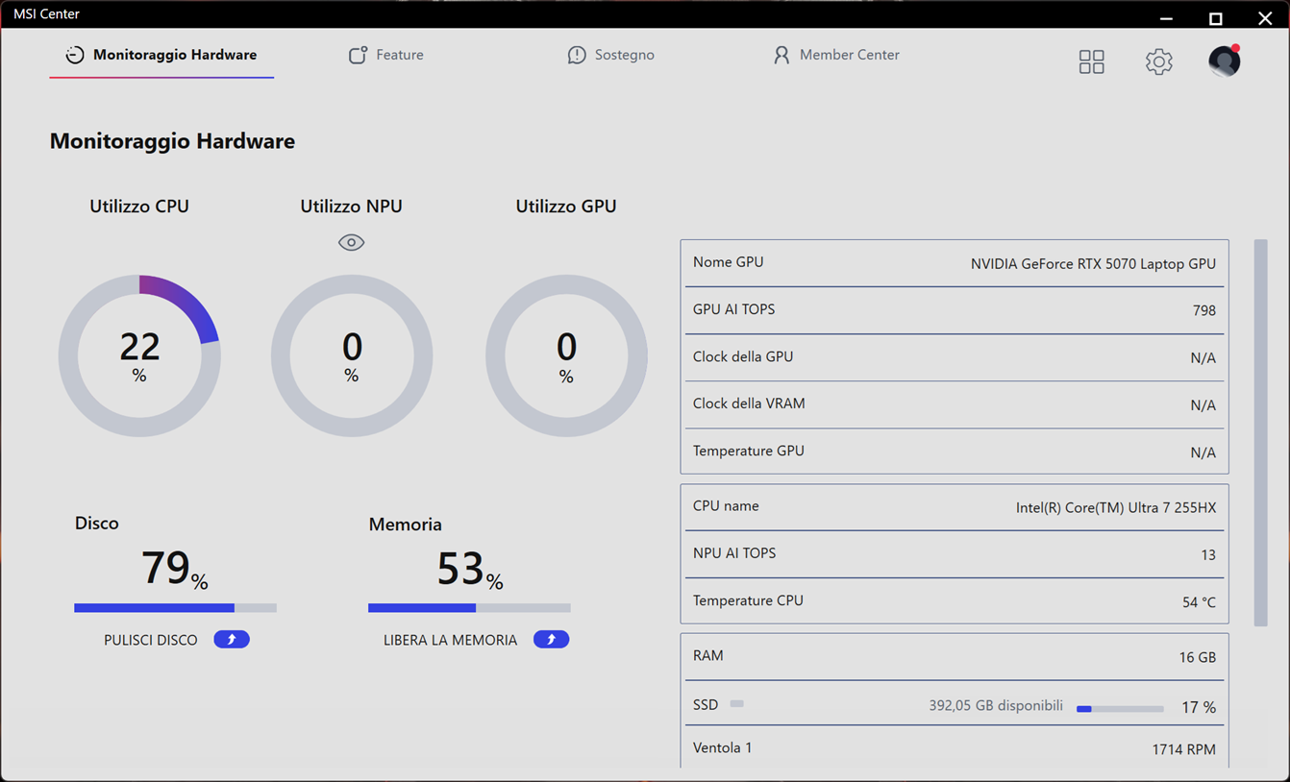The image size is (1290, 782).
Task: Open settings gear icon
Action: (x=1158, y=61)
